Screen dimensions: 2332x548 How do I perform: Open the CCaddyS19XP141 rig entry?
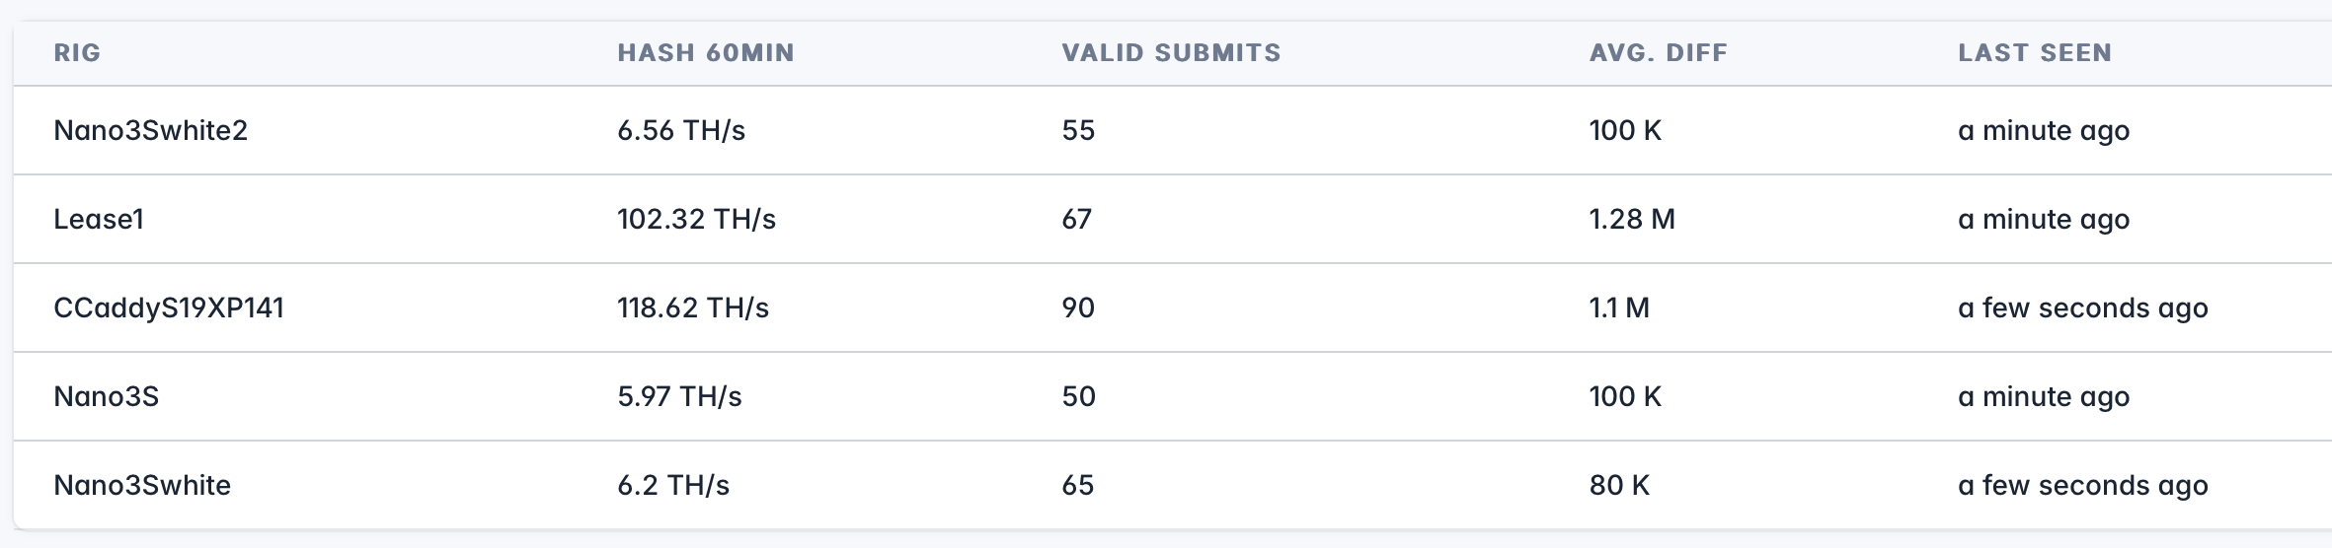[169, 308]
